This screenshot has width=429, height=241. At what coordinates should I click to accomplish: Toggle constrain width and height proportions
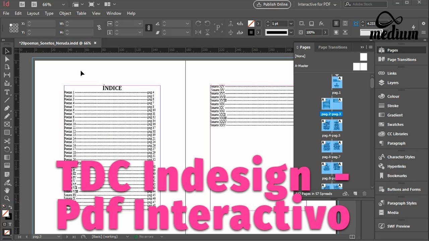99,28
